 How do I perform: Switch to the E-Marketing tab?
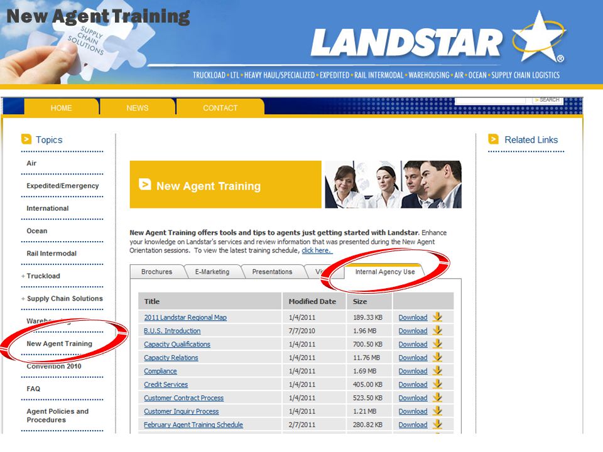pos(212,272)
